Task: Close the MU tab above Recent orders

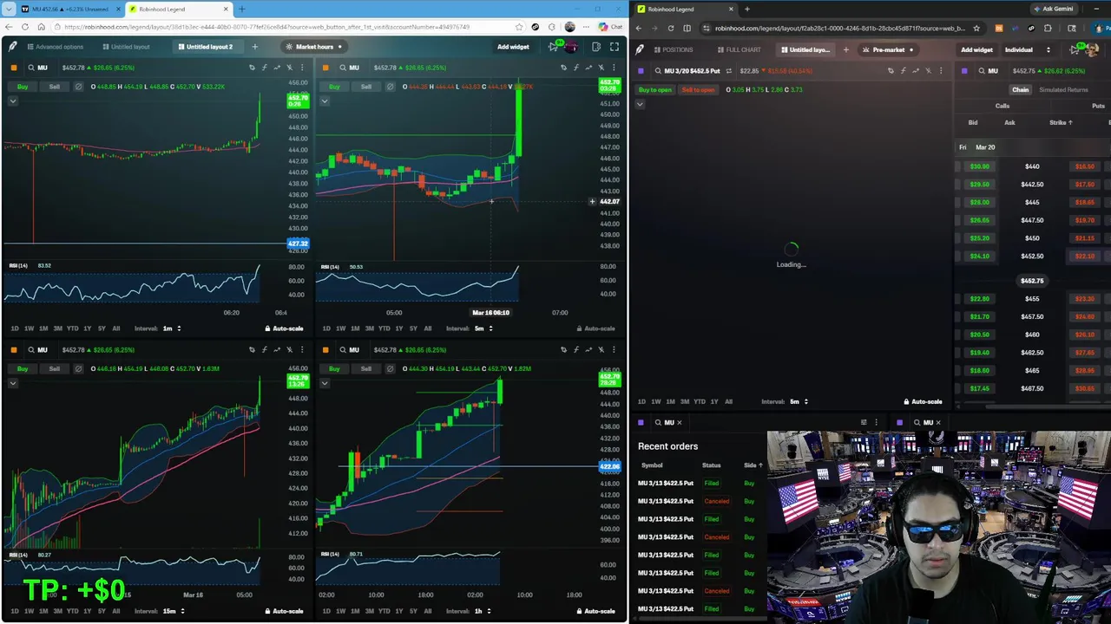Action: pyautogui.click(x=680, y=422)
